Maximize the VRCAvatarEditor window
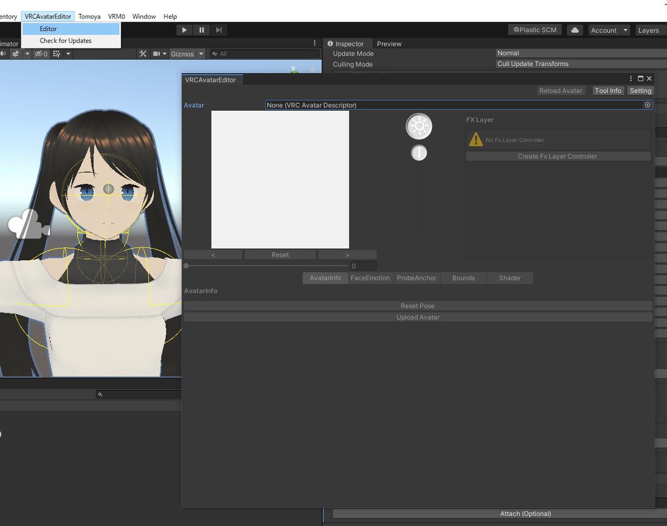Image resolution: width=667 pixels, height=526 pixels. tap(640, 79)
